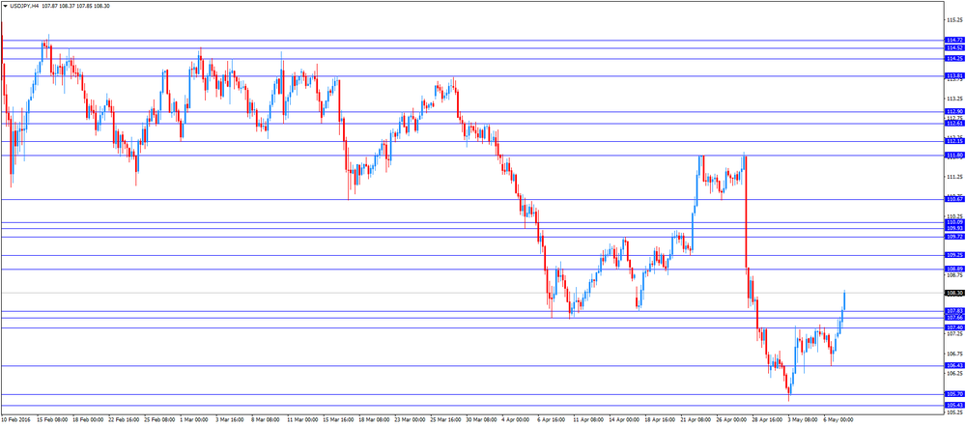Select the 112.15 price level label
The height and width of the screenshot is (426, 966).
click(x=954, y=141)
